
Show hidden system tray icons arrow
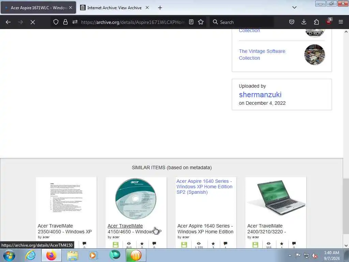[290, 256]
